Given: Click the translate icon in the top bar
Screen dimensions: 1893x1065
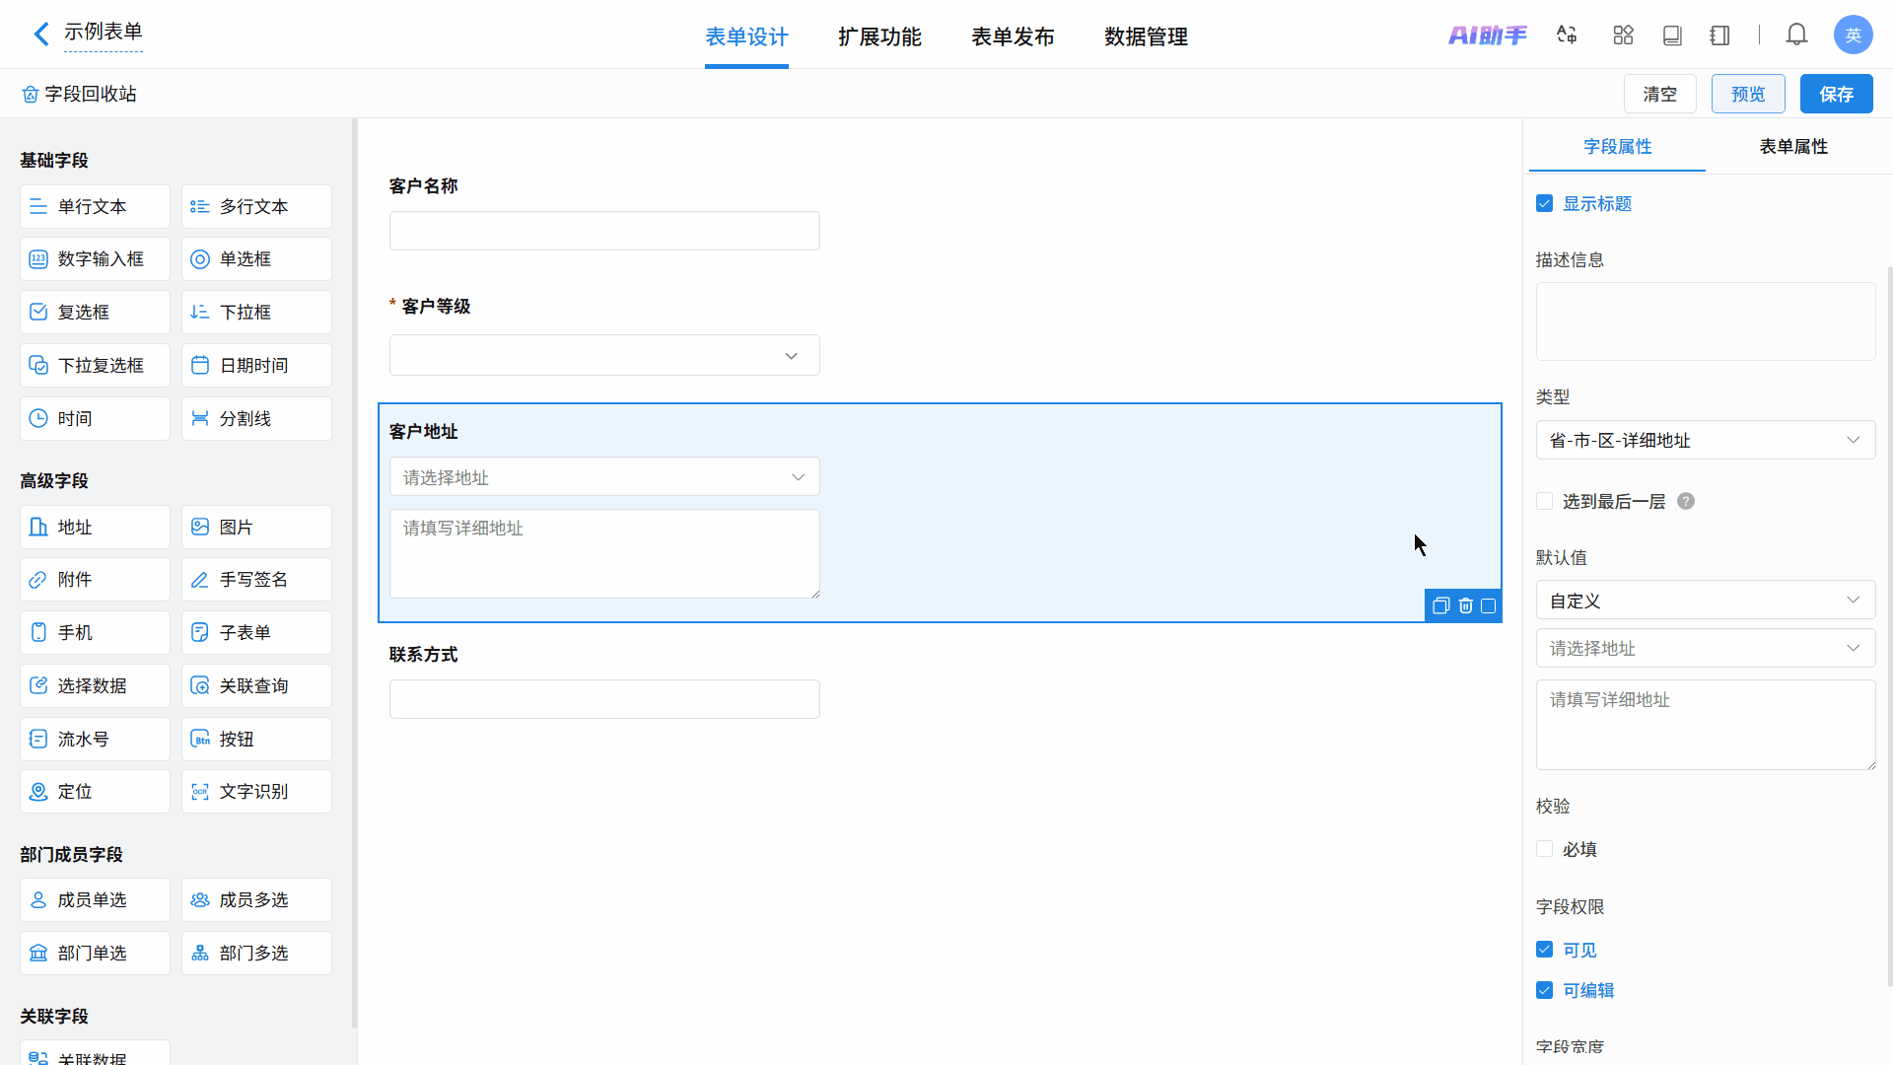Looking at the screenshot, I should tap(1567, 35).
